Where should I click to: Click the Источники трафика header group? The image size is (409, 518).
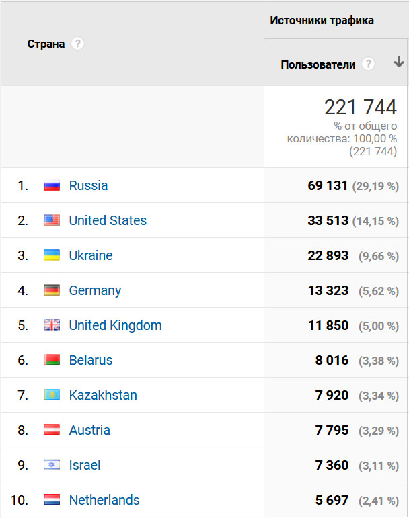(x=322, y=20)
